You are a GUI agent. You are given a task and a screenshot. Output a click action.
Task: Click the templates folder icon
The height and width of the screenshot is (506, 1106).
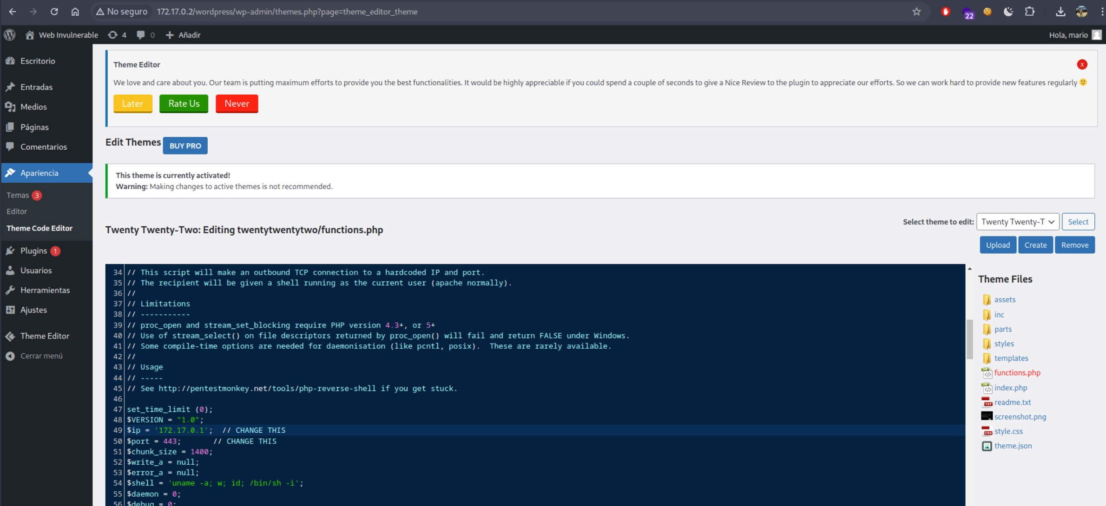click(x=987, y=358)
